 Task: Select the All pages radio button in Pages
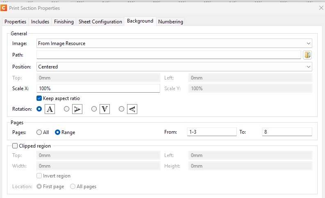click(39, 132)
